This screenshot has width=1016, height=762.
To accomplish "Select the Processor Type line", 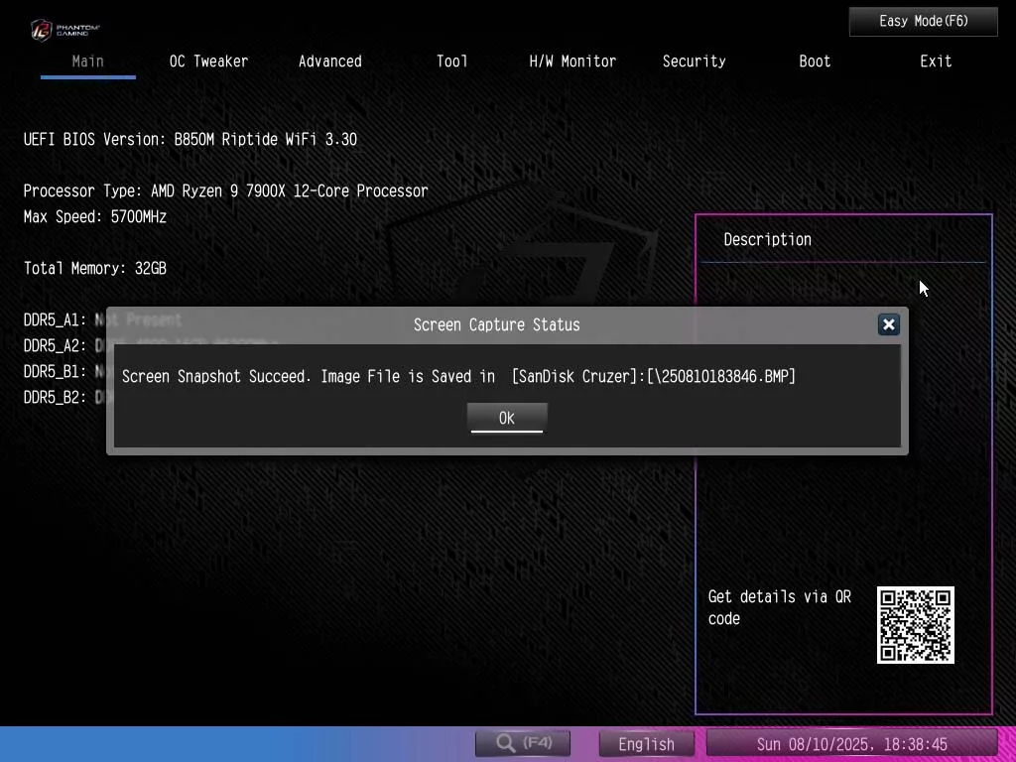I will 225,191.
